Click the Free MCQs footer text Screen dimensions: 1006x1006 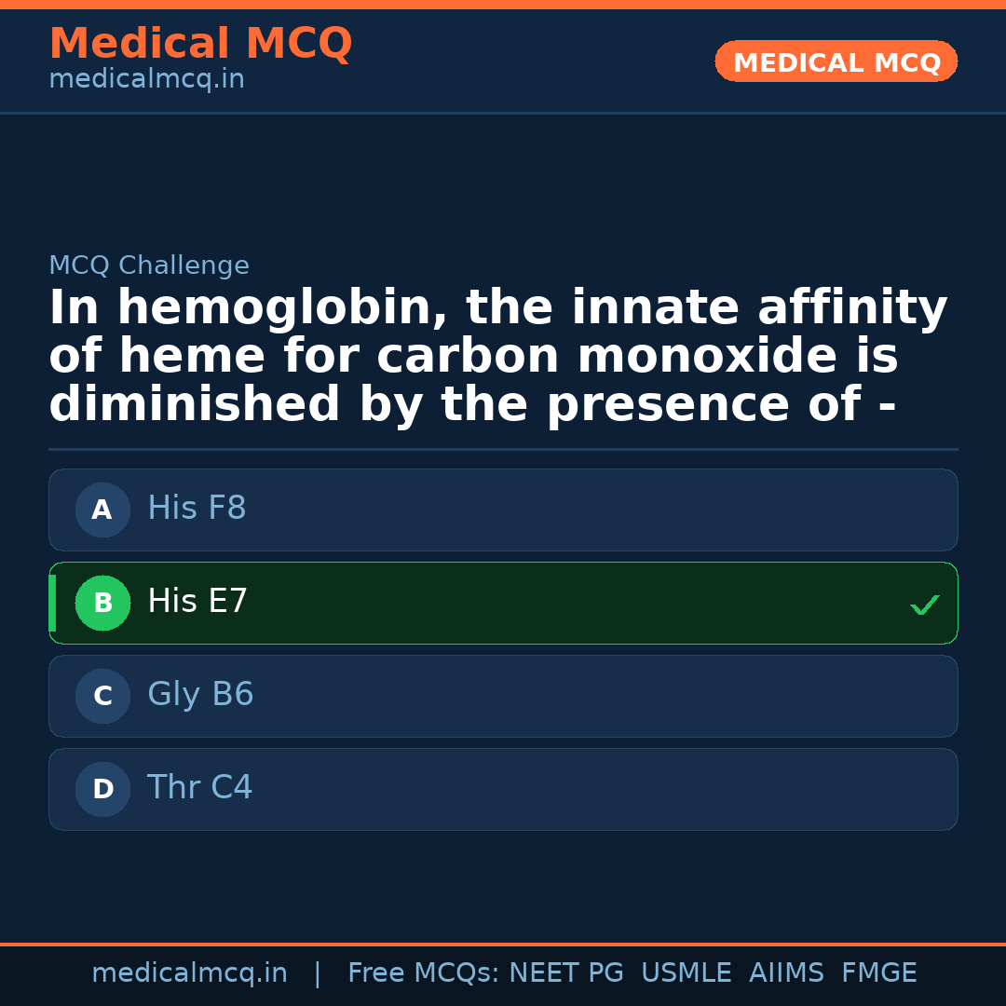pos(424,973)
